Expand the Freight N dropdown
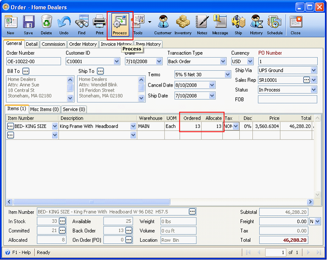Image resolution: width=327 pixels, height=260 pixels. coord(317,221)
